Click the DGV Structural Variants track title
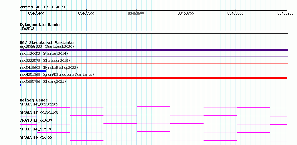 (47, 43)
